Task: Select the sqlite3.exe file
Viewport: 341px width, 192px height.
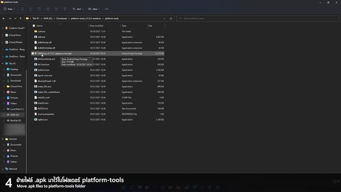Action: 43,119
